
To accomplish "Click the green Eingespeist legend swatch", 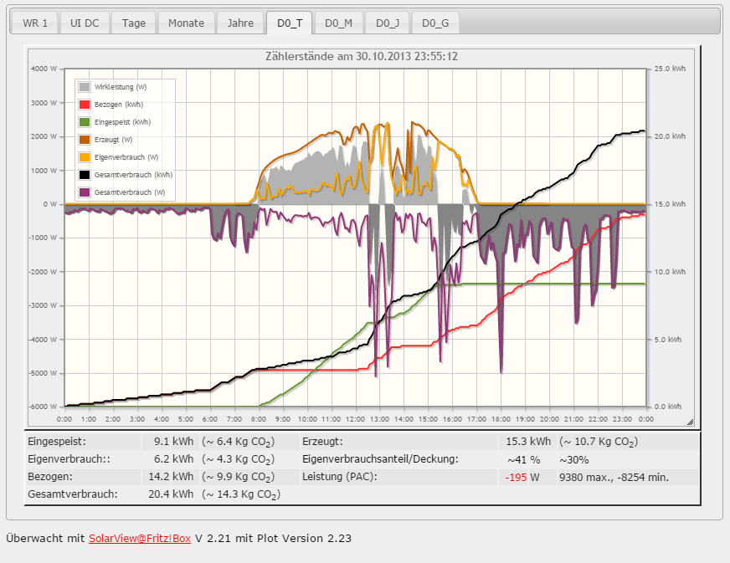I will (x=85, y=122).
